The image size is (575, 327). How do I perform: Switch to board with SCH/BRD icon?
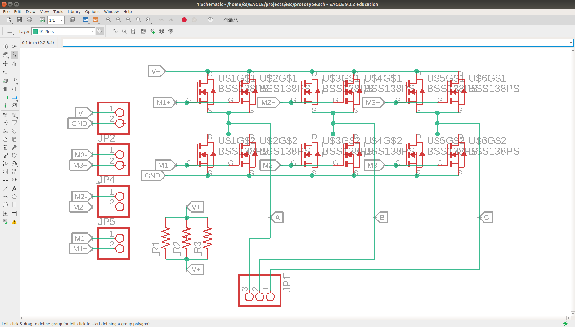click(42, 20)
